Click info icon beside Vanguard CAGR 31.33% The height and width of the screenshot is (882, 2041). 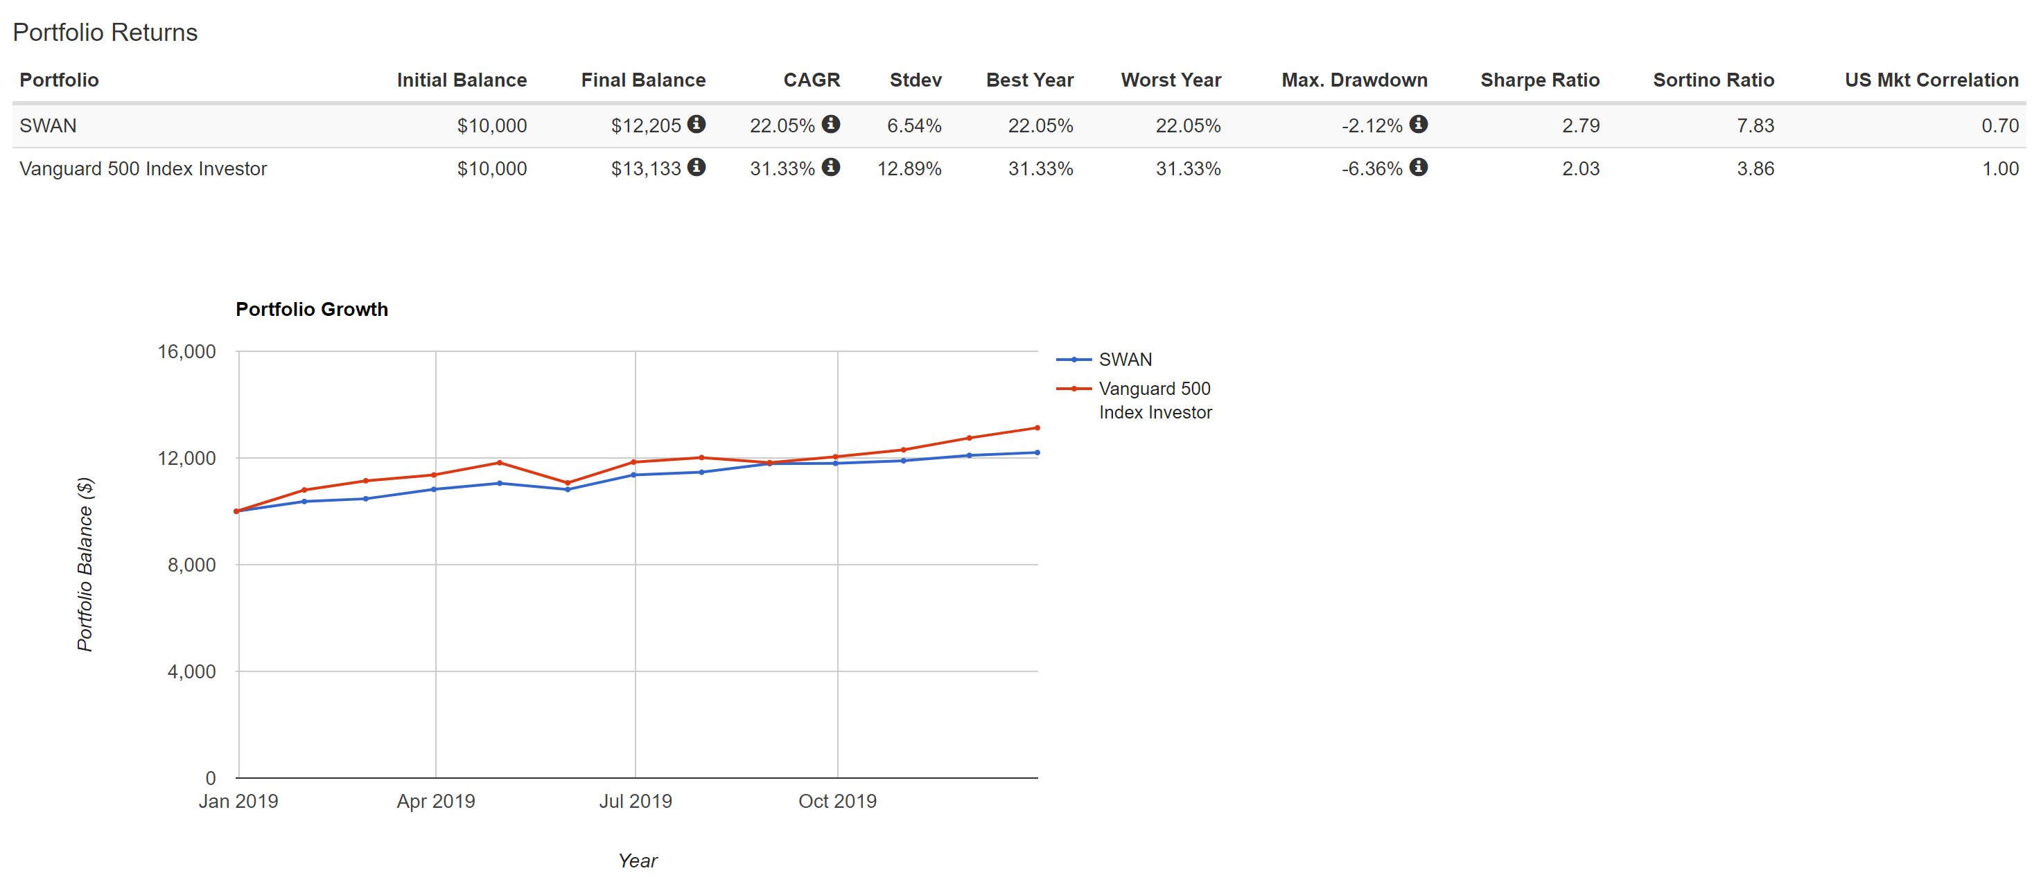(830, 167)
